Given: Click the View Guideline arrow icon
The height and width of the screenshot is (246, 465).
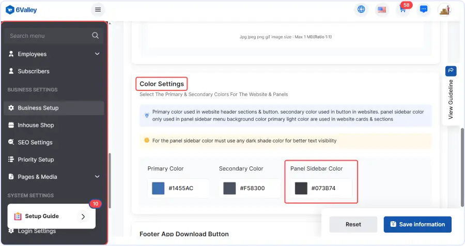Looking at the screenshot, I should [451, 71].
